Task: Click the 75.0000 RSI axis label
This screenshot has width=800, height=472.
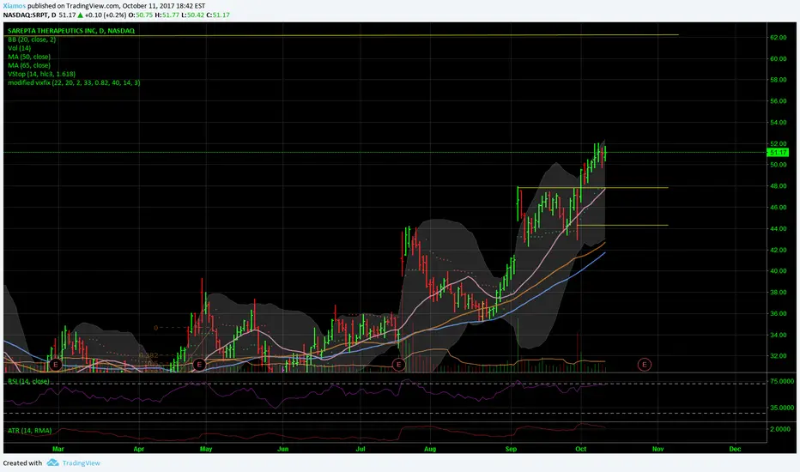Action: coord(782,382)
